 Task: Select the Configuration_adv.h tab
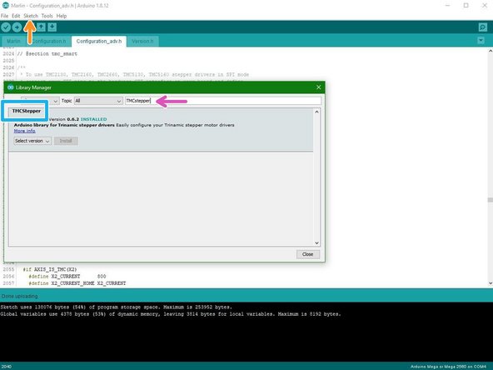99,41
